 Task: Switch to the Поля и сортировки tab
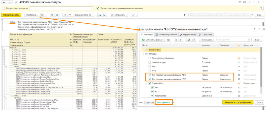click(166, 35)
